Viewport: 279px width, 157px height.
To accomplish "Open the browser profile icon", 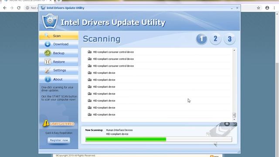I will [x=267, y=8].
